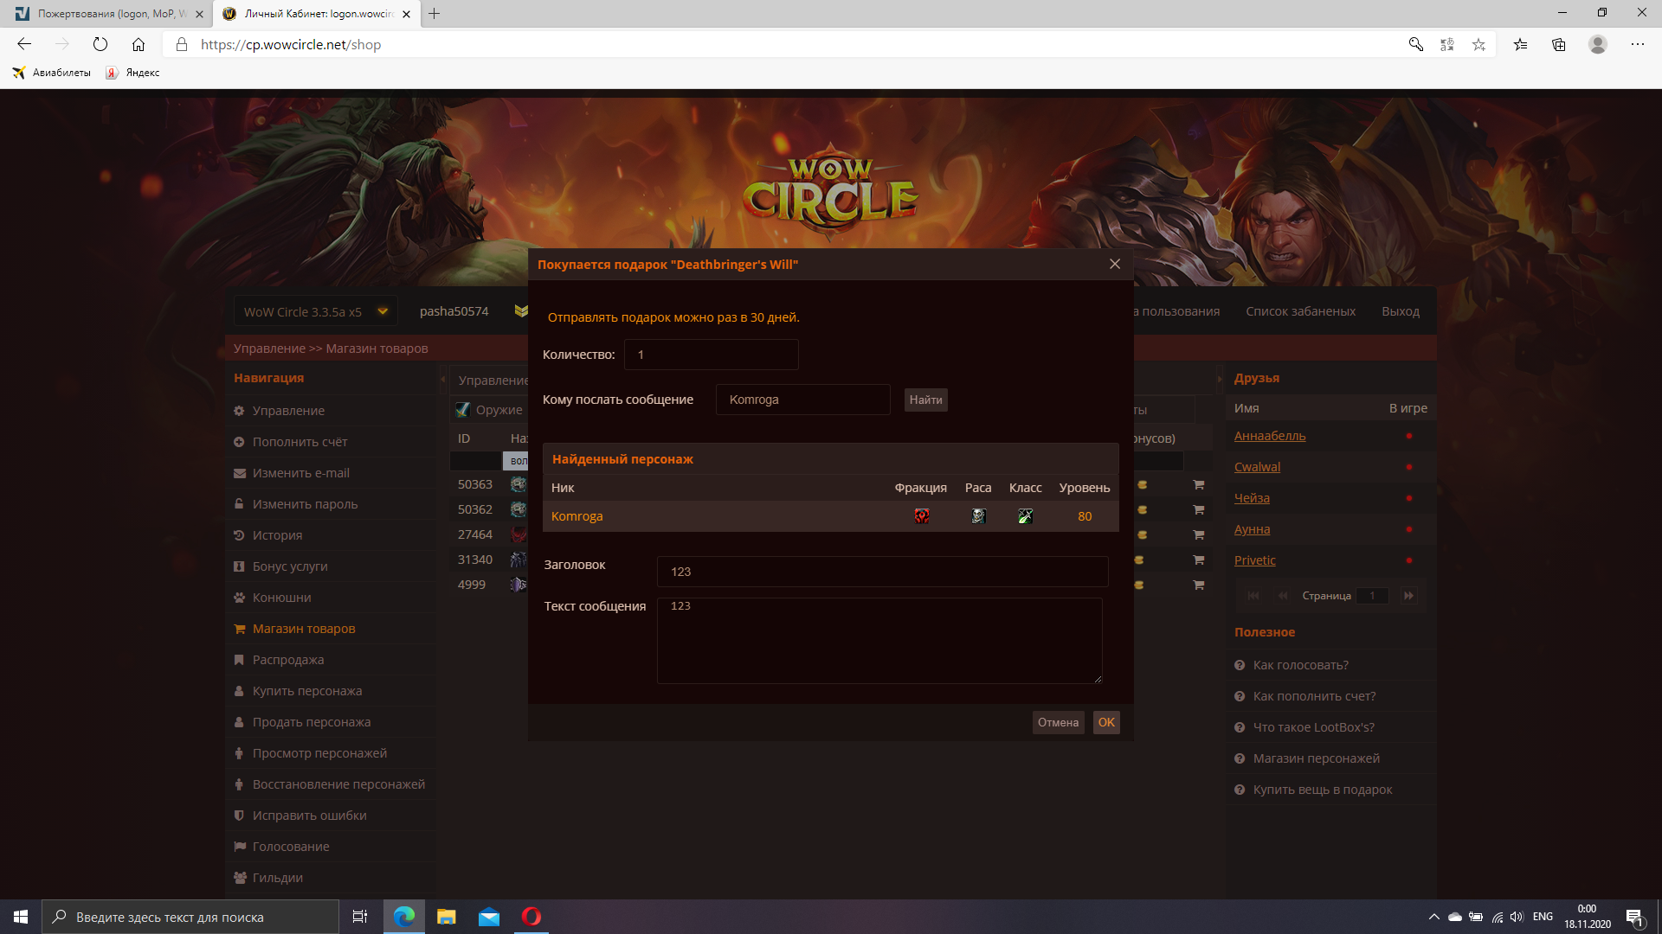The width and height of the screenshot is (1662, 934).
Task: Collapse the navigation panel arrow
Action: tap(442, 379)
